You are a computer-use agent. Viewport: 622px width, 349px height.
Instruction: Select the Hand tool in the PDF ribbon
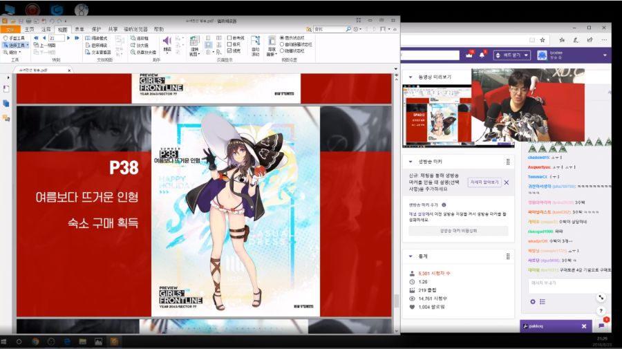pos(14,38)
